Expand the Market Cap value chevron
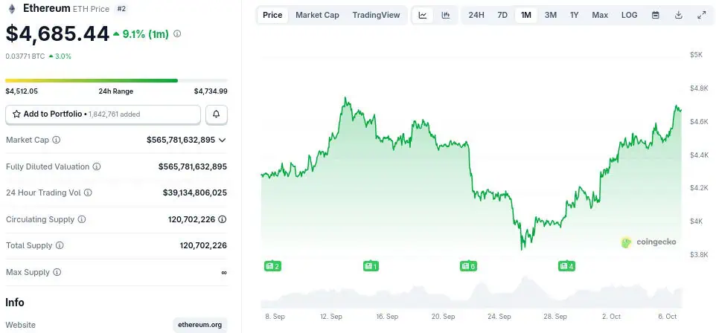 (x=223, y=140)
